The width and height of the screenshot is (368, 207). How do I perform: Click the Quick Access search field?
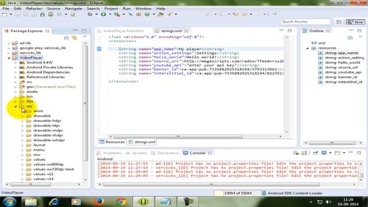(305, 22)
